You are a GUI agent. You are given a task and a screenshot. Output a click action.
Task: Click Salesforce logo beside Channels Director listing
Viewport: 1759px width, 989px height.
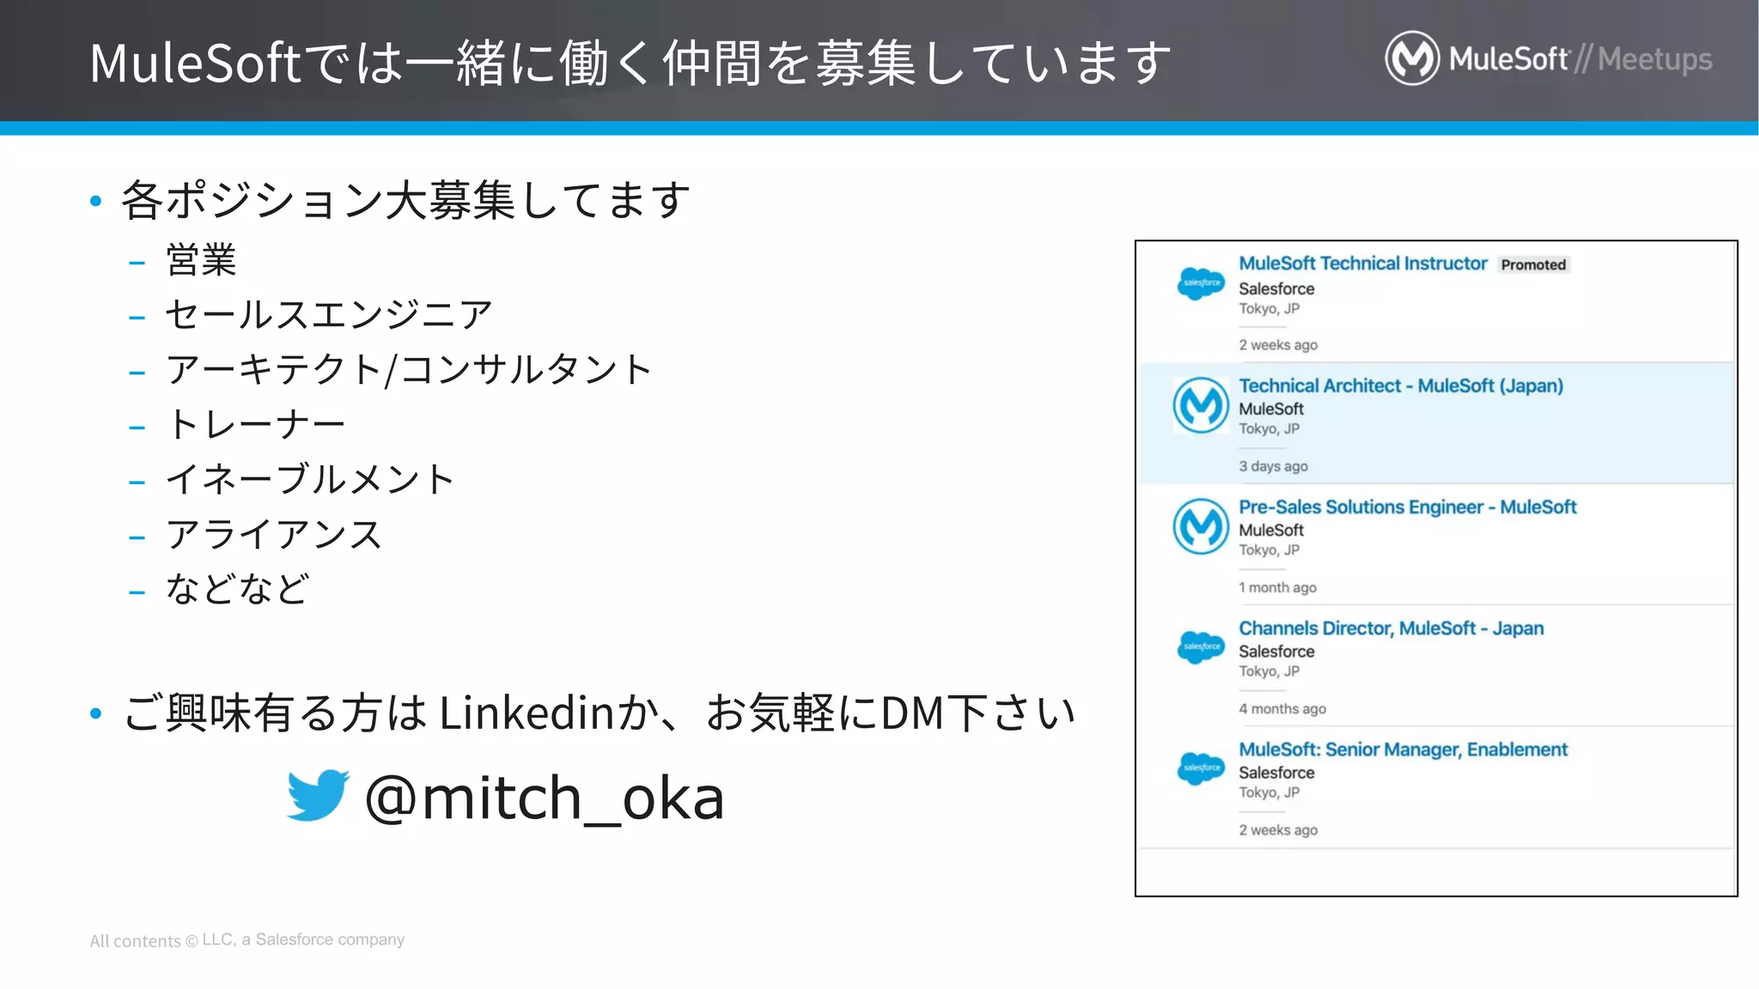1201,646
